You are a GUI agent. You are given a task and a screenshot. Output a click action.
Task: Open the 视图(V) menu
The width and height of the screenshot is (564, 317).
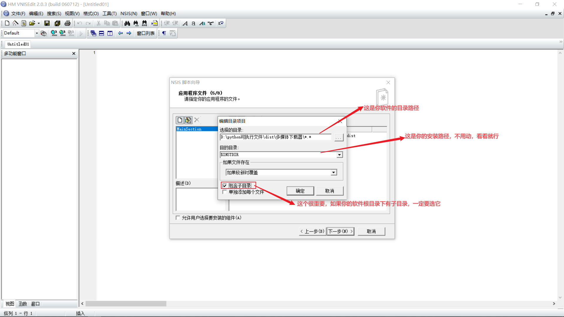[x=72, y=14]
